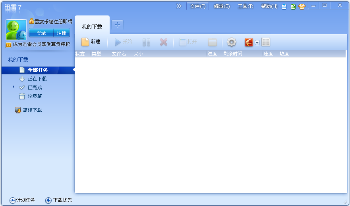
Task: Click the pause download icon
Action: click(146, 42)
